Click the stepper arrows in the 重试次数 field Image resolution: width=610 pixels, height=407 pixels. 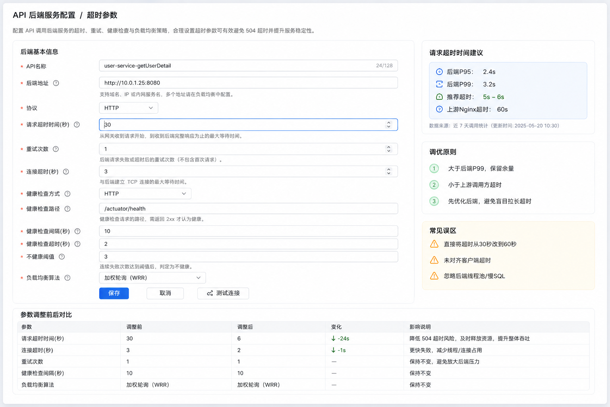[x=389, y=149]
